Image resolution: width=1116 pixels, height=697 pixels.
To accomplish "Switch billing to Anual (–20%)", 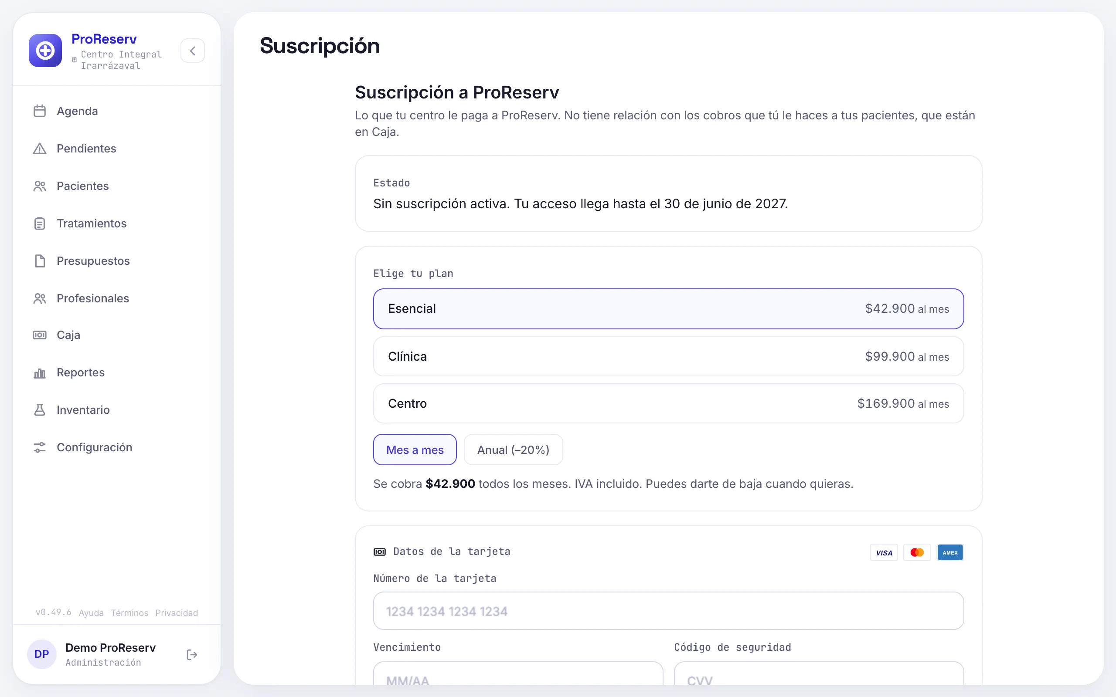I will (x=513, y=450).
